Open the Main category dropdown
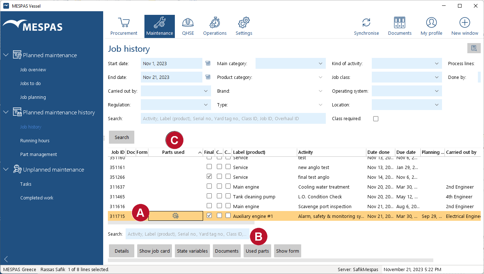 (290, 63)
